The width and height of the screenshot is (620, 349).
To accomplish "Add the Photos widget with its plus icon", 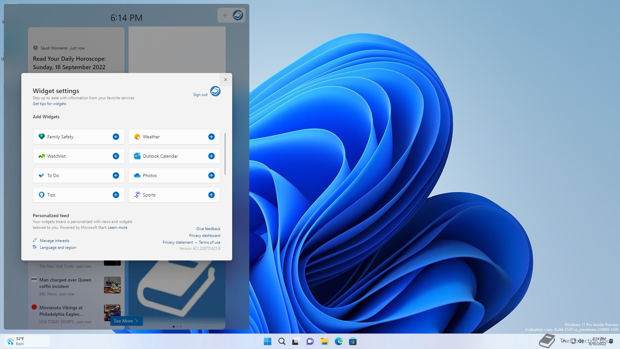I will pyautogui.click(x=211, y=175).
